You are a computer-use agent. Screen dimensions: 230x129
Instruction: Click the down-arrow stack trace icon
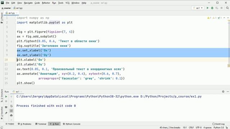[11, 101]
